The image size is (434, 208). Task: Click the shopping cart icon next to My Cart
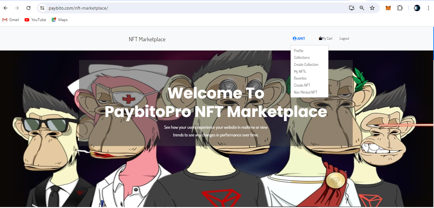click(320, 38)
